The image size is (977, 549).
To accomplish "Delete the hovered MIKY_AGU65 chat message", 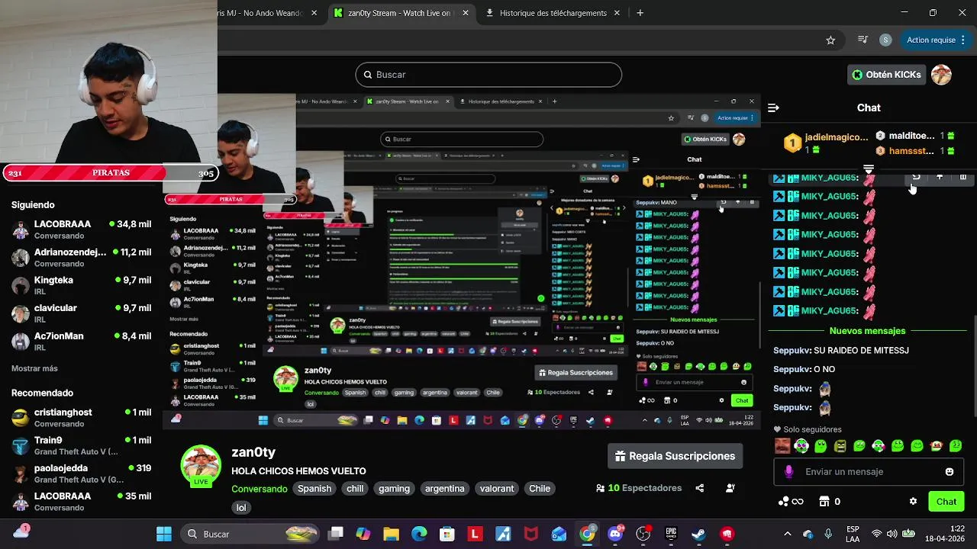I will pos(963,177).
